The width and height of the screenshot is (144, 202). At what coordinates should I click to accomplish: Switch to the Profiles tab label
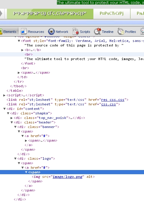130,32
